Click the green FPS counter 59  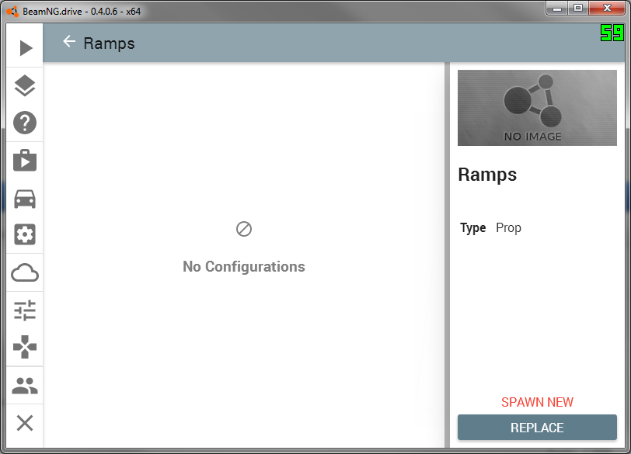coord(612,33)
